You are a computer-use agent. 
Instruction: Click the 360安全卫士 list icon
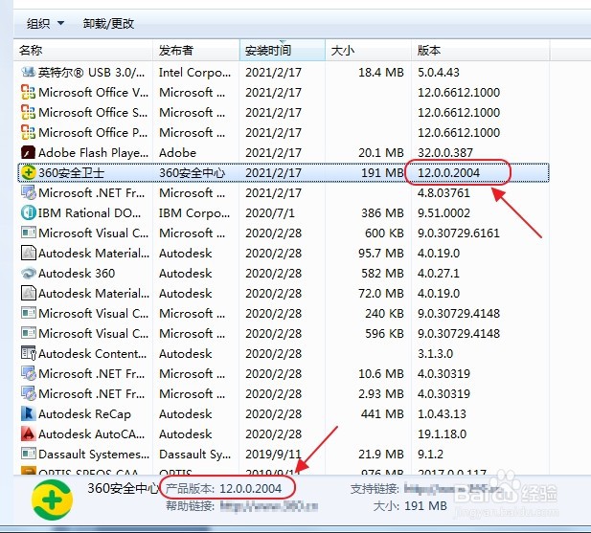coord(29,173)
